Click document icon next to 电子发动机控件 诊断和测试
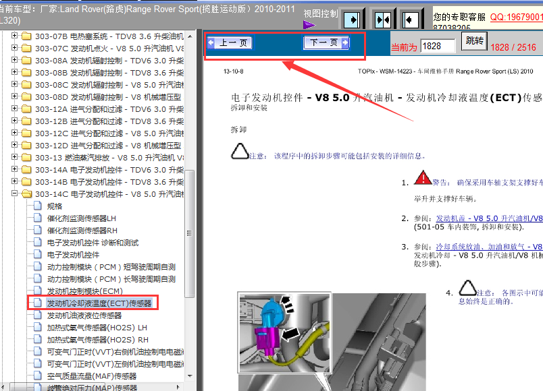Screen dimensions: 543x391 (38, 242)
